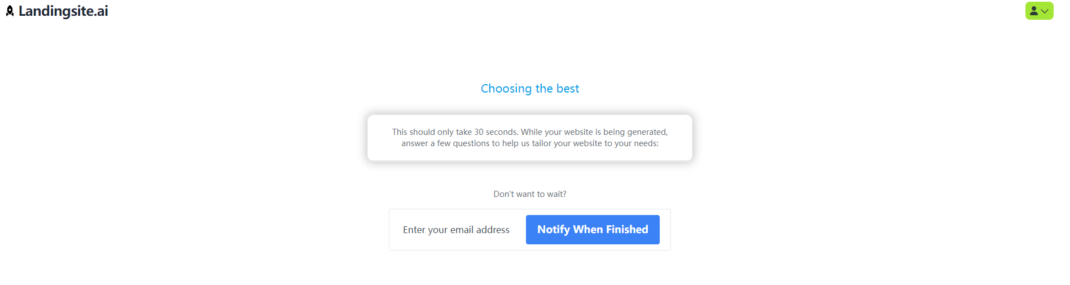Click the website generation notice box
Image resolution: width=1070 pixels, height=285 pixels.
(x=530, y=138)
